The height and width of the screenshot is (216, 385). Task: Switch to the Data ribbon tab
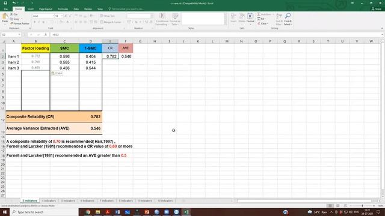[76, 9]
